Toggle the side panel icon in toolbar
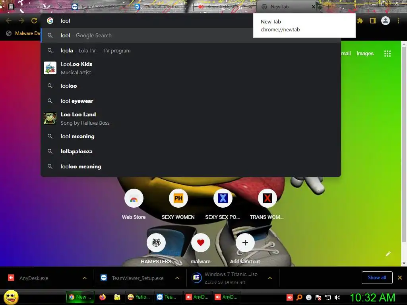The image size is (407, 305). click(x=373, y=21)
